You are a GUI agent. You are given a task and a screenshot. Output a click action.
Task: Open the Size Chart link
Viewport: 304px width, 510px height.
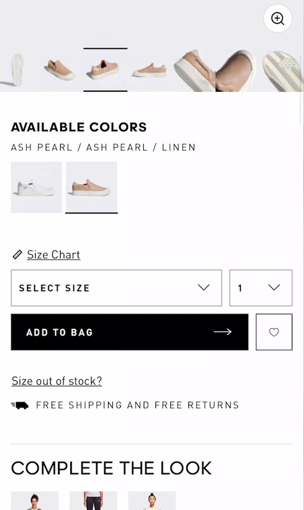click(54, 255)
